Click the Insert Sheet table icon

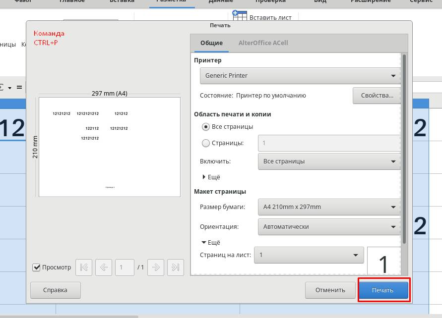tap(240, 16)
